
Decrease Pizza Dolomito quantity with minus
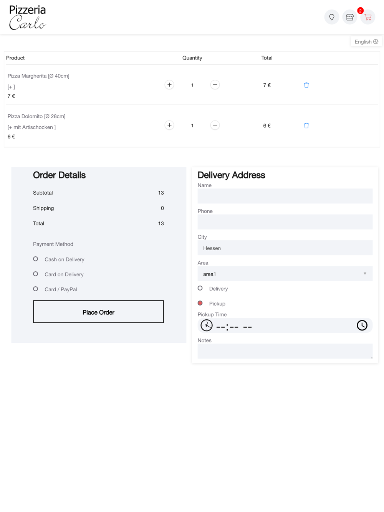tap(215, 125)
